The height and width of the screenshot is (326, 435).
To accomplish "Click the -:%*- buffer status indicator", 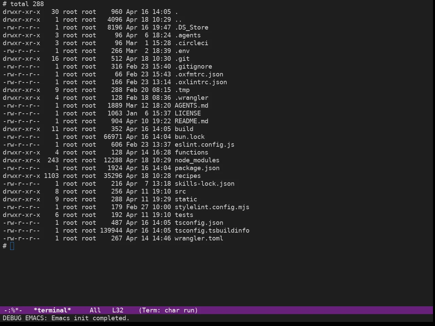I will [13, 310].
